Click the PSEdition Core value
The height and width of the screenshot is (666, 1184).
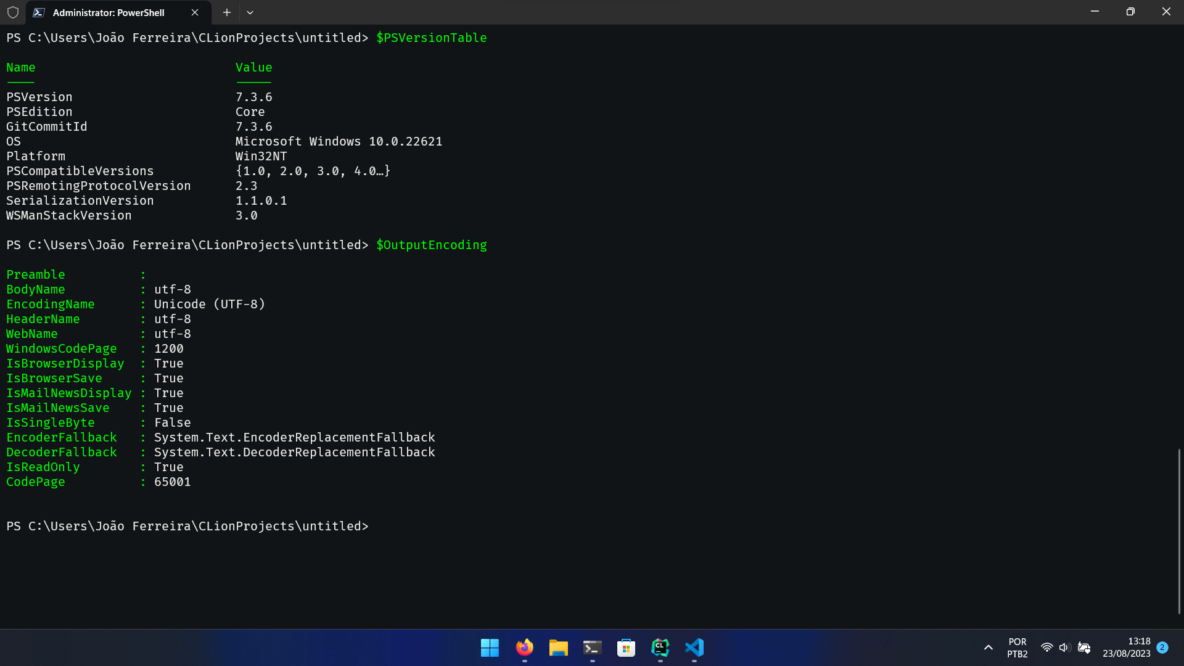pyautogui.click(x=250, y=112)
